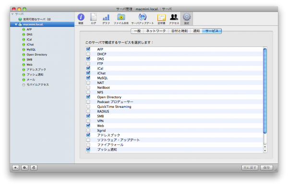
Task: Open the Graphs (グラフ) toolbar icon
Action: 106,19
